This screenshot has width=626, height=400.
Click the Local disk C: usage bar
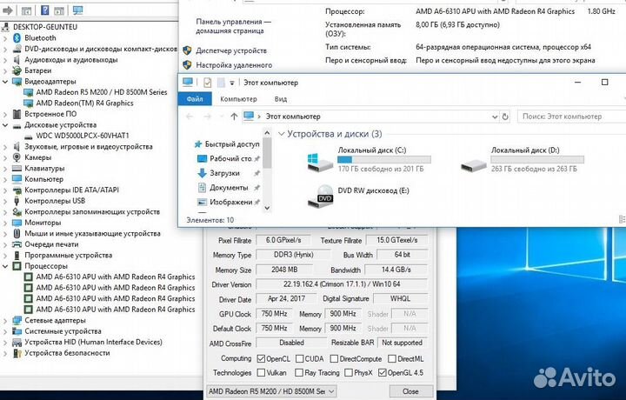(384, 160)
